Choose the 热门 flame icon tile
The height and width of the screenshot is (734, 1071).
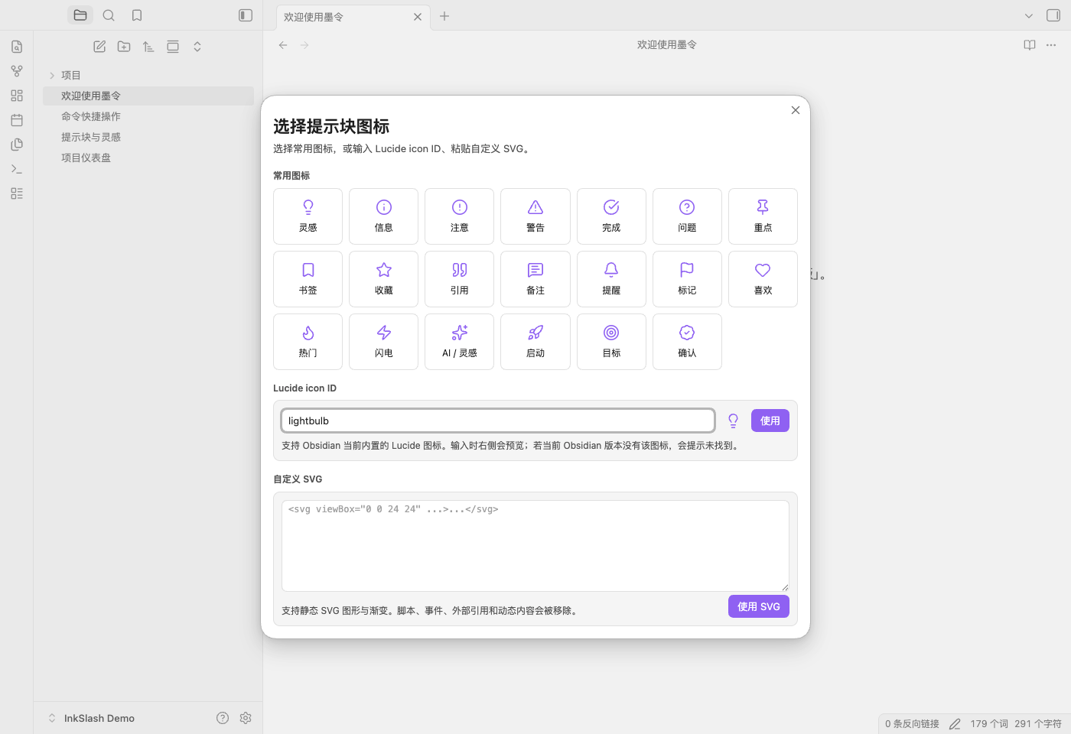(308, 342)
